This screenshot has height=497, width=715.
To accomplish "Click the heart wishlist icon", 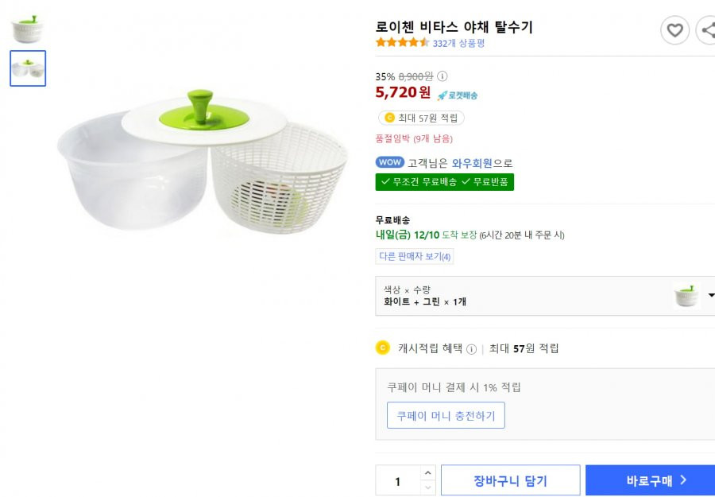I will (674, 30).
